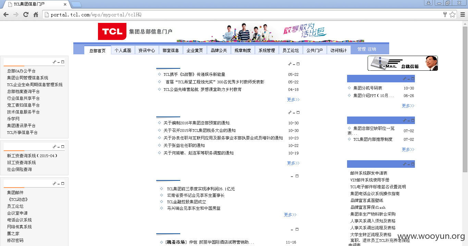The height and width of the screenshot is (246, 468).
Task: Maximize the 邮件系统群发申请表 panel
Action: tap(413, 164)
